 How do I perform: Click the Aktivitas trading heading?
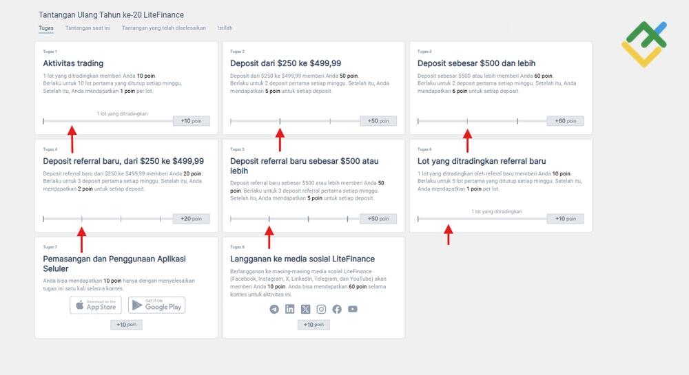point(74,63)
